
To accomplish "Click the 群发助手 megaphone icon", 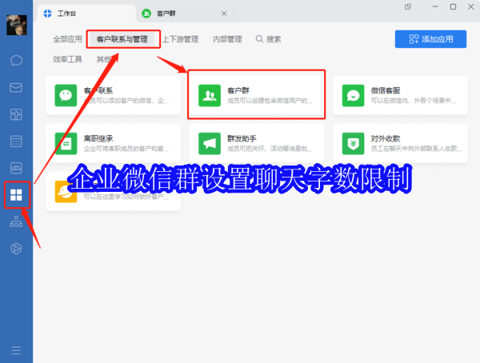I will (210, 144).
